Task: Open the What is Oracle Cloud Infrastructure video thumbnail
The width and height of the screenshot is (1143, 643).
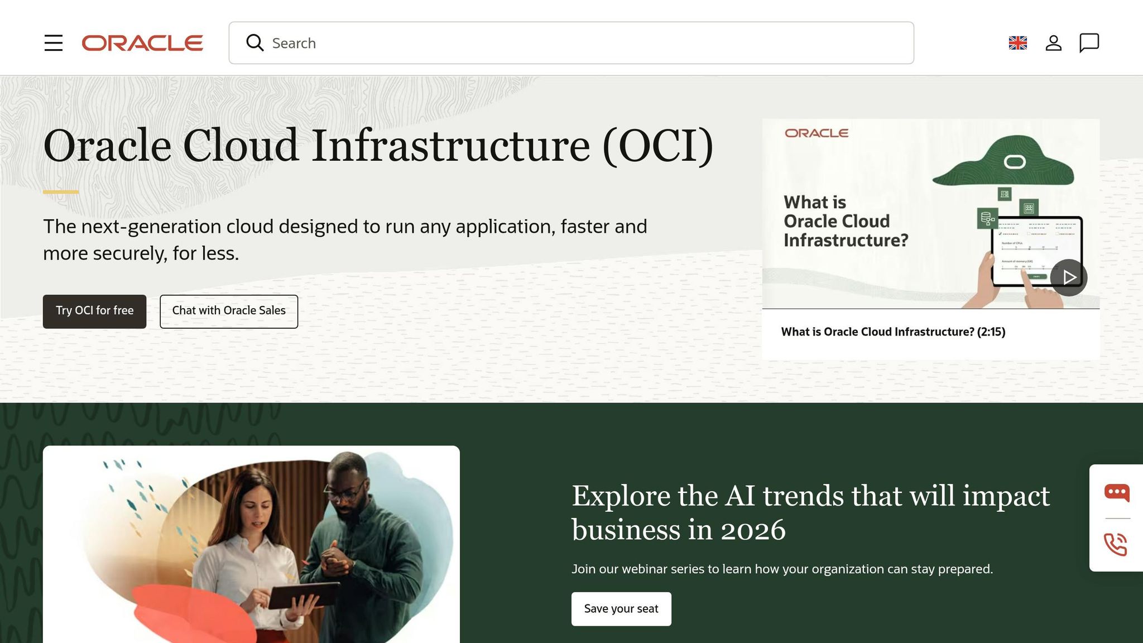Action: point(931,214)
